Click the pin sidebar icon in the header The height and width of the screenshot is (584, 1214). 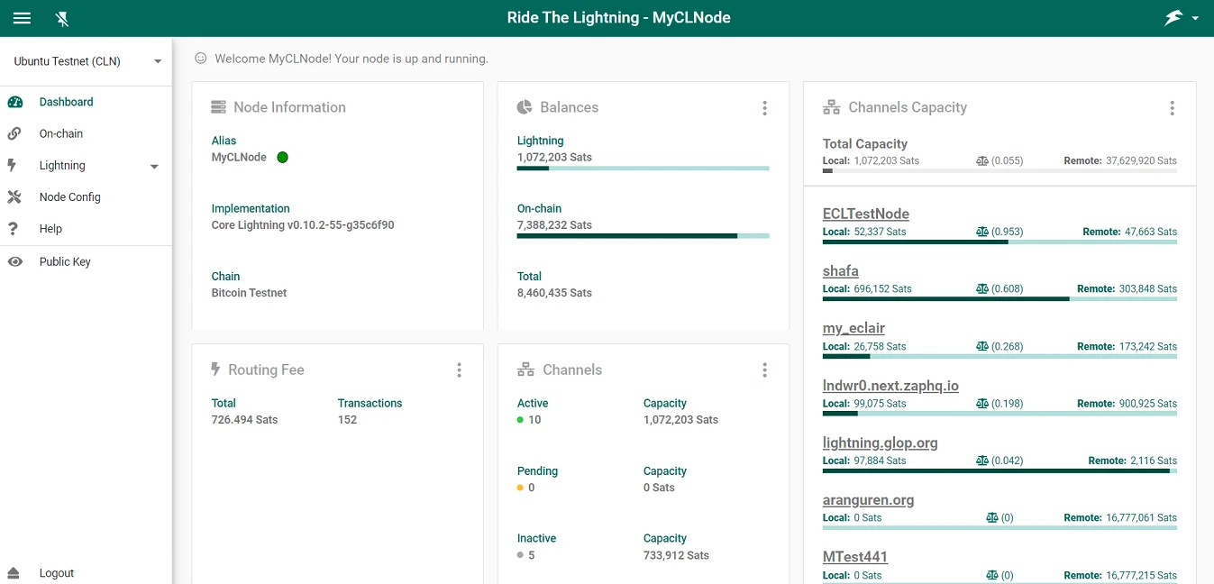point(62,18)
